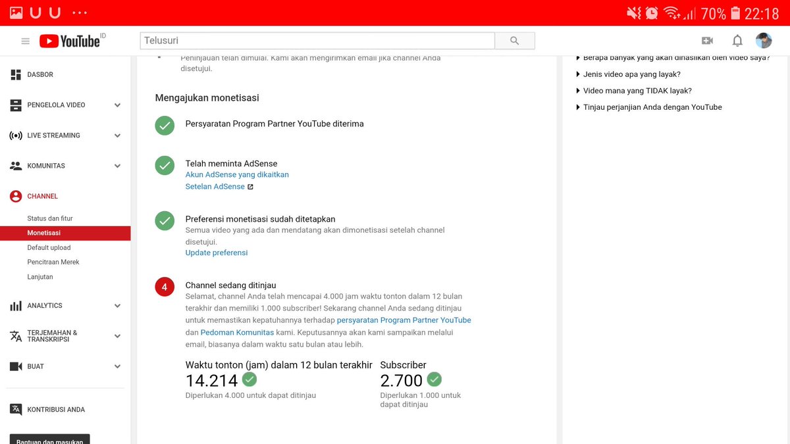
Task: Click the red step 4 circle
Action: [x=165, y=287]
